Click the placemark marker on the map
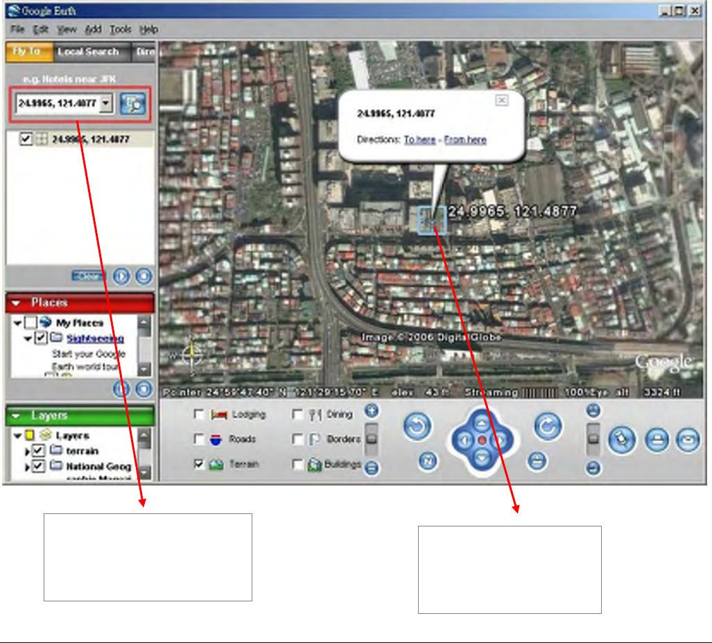The width and height of the screenshot is (712, 643). coord(432,221)
